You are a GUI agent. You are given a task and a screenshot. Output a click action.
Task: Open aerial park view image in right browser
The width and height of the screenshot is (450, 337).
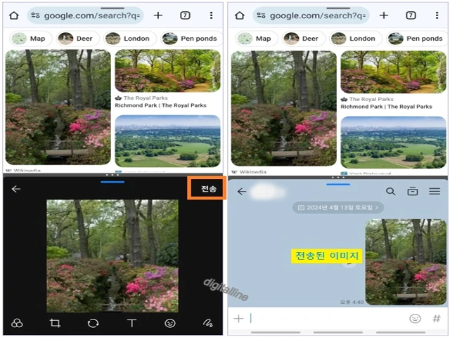393,142
